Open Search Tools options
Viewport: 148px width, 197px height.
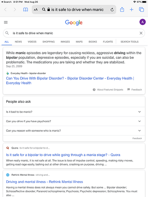tap(129, 42)
